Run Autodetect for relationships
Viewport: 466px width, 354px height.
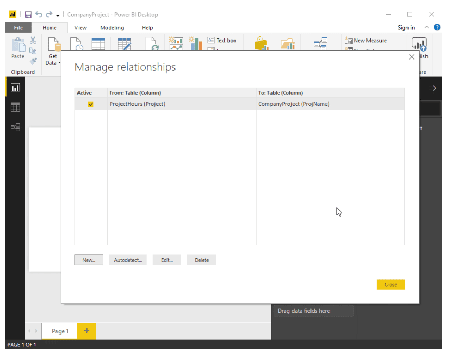(128, 260)
